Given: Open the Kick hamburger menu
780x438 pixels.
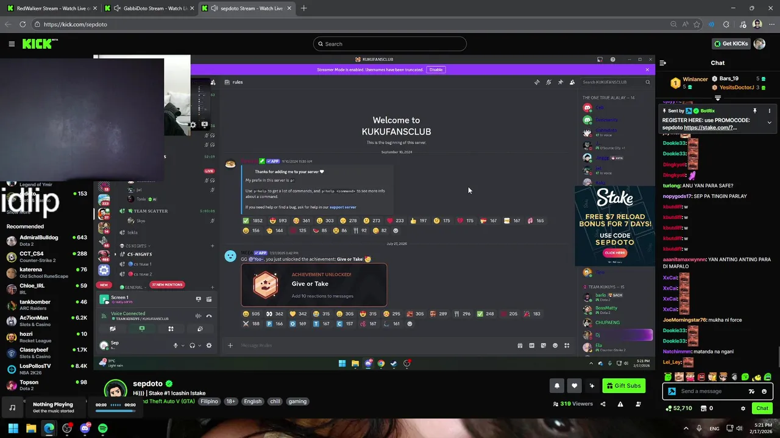Looking at the screenshot, I should point(12,44).
